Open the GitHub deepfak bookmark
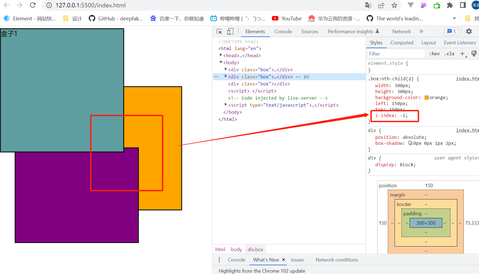479x274 pixels. pos(116,19)
